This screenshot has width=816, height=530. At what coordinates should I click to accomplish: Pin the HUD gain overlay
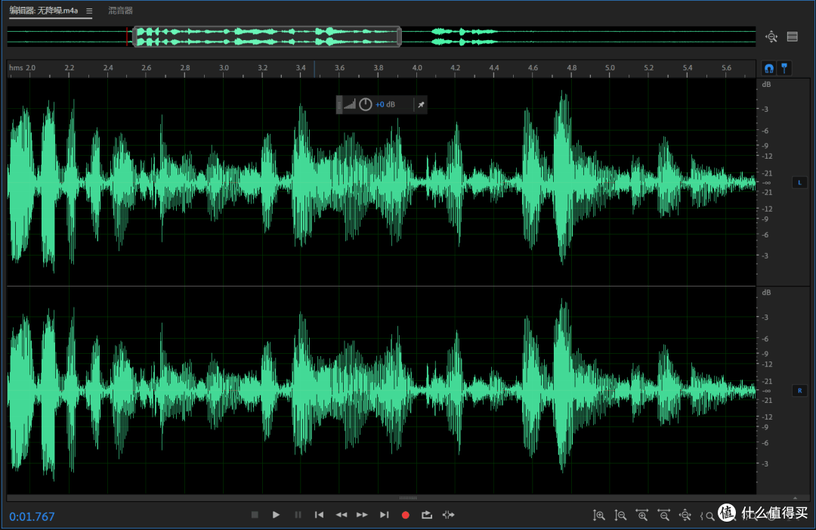[x=421, y=104]
